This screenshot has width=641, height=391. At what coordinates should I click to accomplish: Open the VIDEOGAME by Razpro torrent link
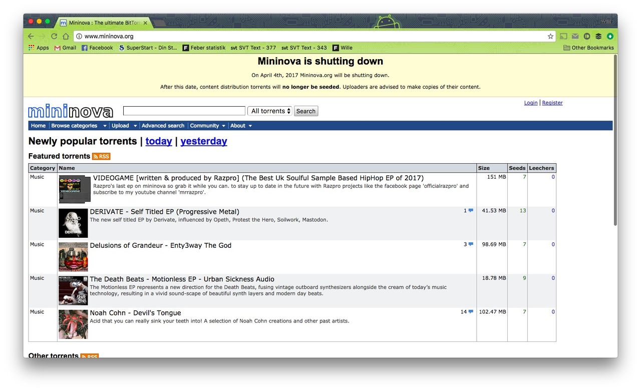[x=258, y=178]
